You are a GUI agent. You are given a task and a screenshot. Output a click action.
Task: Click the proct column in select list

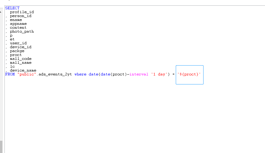coord(16,55)
